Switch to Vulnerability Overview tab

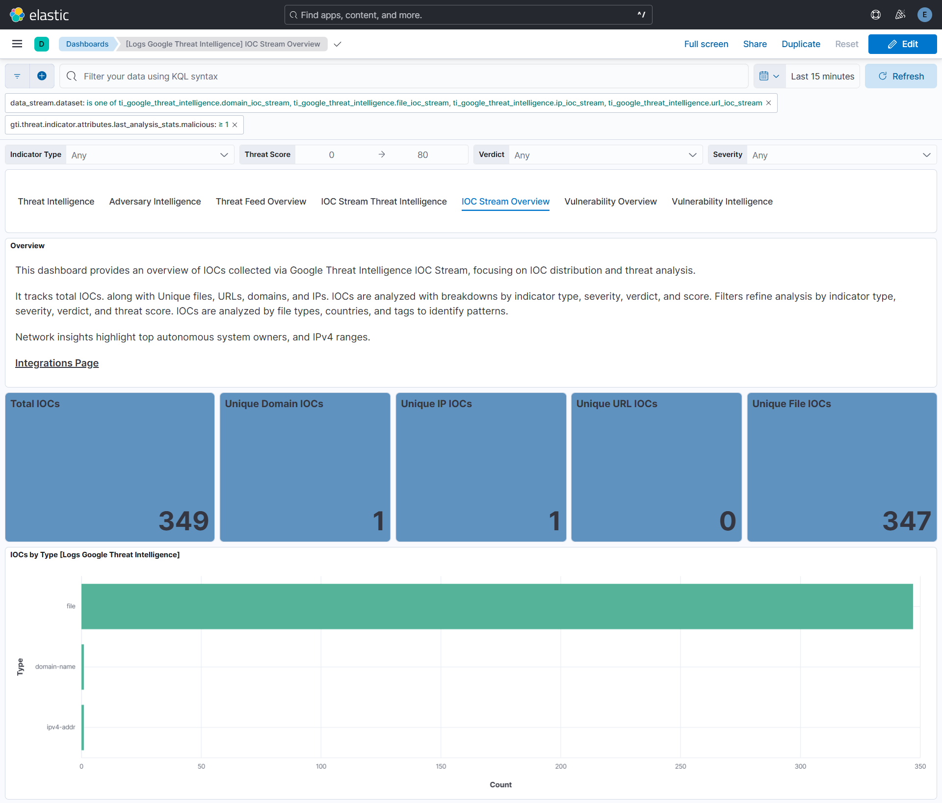pos(610,202)
